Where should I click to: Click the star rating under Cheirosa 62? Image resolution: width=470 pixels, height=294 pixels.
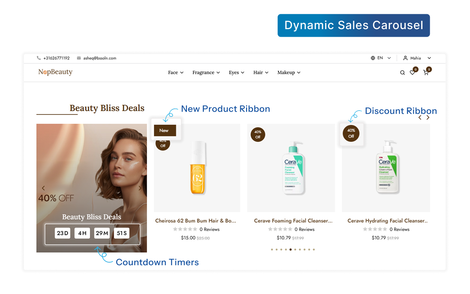click(185, 229)
